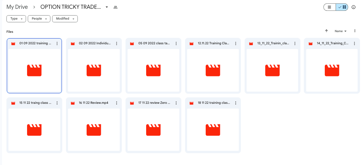This screenshot has width=362, height=165.
Task: Click the shared people icon beside folder name
Action: point(115,7)
